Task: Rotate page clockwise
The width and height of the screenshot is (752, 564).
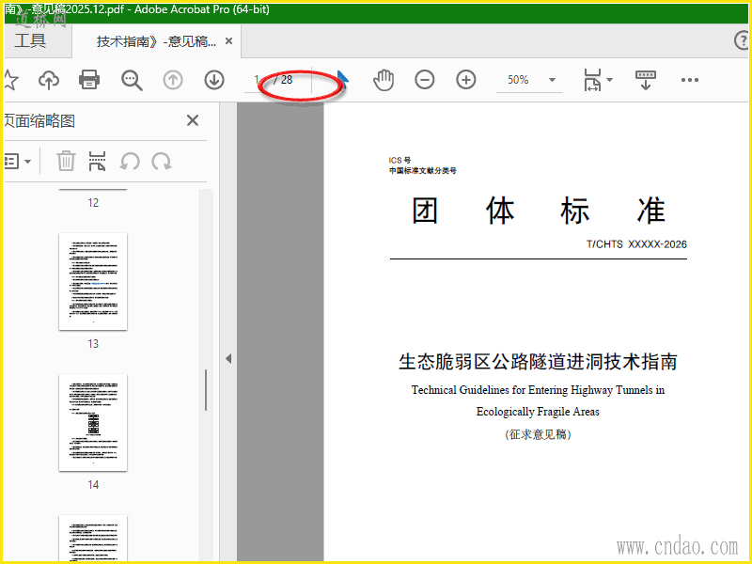Action: 162,161
